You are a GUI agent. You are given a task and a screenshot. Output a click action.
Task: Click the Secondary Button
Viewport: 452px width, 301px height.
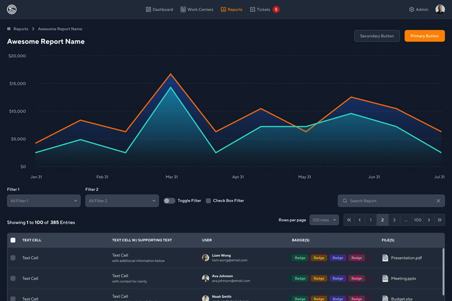point(377,36)
